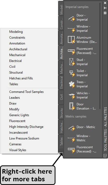The image size is (108, 185).
Task: Choose Leaders from the tab menu
Action: click(x=15, y=98)
